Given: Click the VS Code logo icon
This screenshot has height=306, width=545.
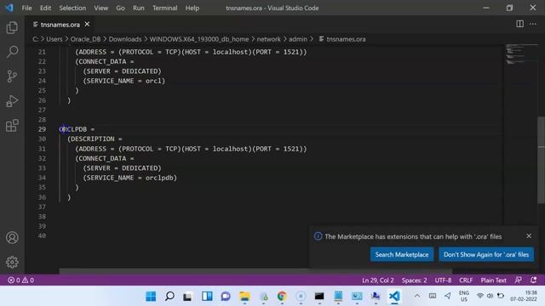Looking at the screenshot, I should click(9, 8).
